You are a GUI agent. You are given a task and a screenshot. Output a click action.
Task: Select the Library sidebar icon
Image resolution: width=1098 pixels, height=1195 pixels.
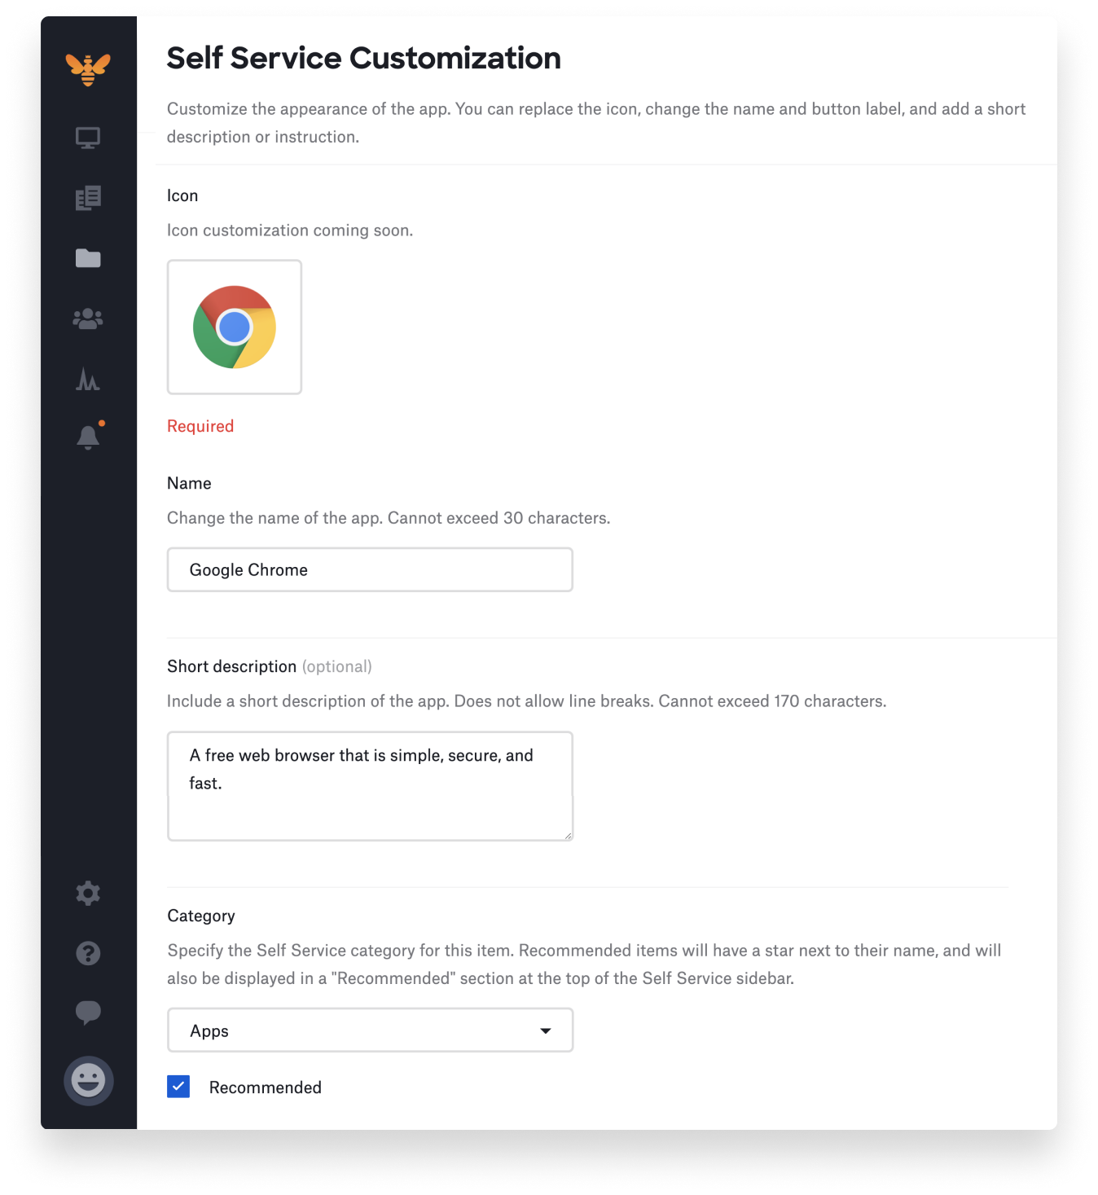(88, 197)
